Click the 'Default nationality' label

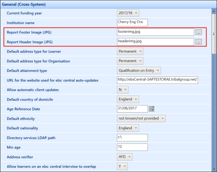[x=23, y=128]
